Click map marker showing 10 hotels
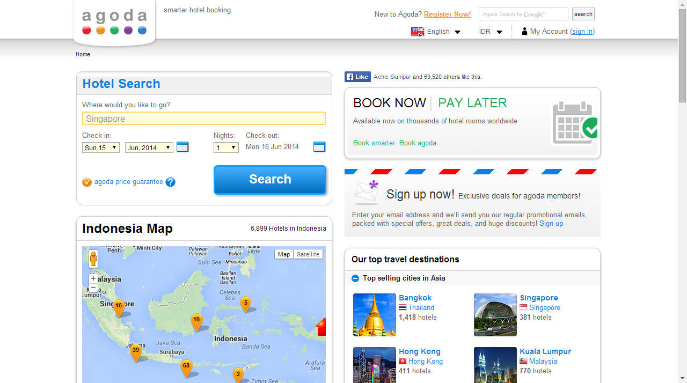Screen dimensions: 687x383 196,322
